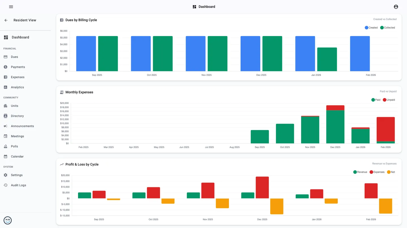This screenshot has width=407, height=228.
Task: Click the Expenses wallet icon in sidebar
Action: point(5,77)
